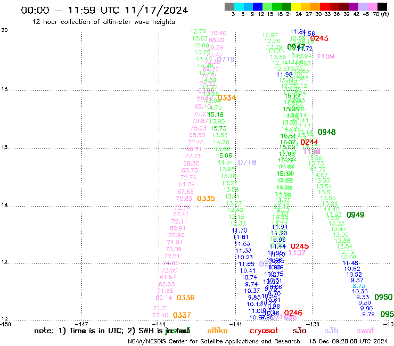The image size is (394, 346).
Task: Click the cyan swatch in the color legend
Action: click(x=239, y=6)
